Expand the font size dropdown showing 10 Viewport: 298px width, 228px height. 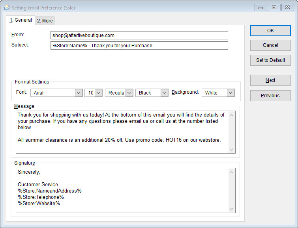[93, 93]
